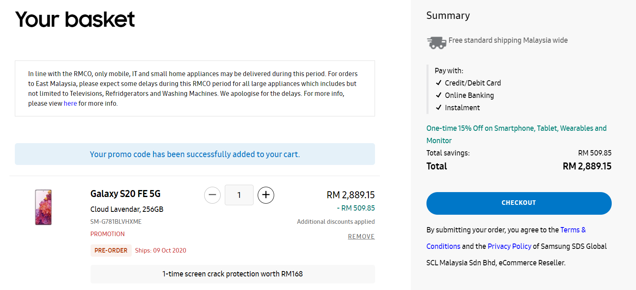636x290 pixels.
Task: Click the 'Additional discounts applied' text
Action: click(x=335, y=222)
